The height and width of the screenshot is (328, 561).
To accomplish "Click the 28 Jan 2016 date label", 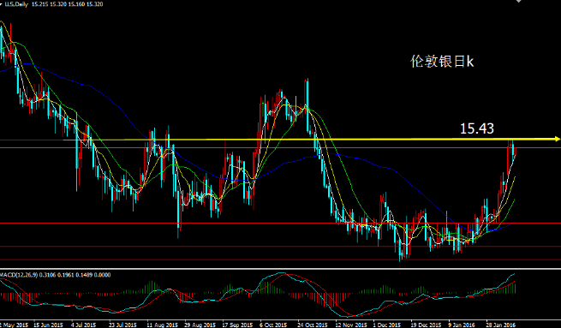I will click(x=501, y=325).
